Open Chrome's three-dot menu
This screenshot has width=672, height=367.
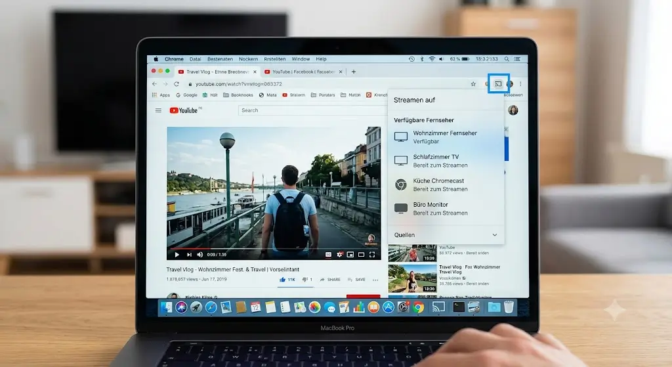tap(520, 84)
